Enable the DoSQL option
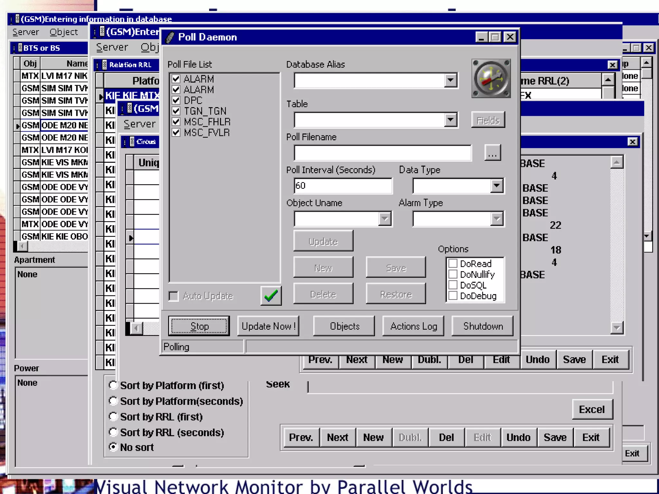659x494 pixels. (x=453, y=285)
